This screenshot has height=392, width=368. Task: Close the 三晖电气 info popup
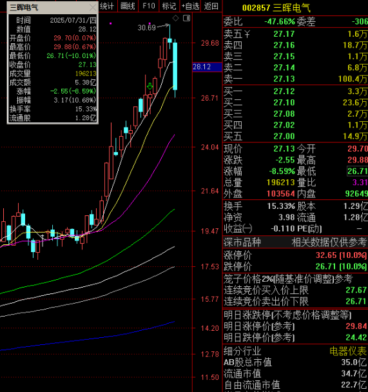click(93, 7)
